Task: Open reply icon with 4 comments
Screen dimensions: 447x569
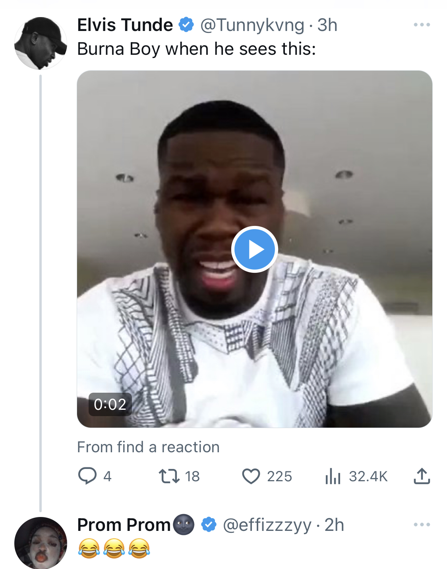Action: tap(87, 476)
